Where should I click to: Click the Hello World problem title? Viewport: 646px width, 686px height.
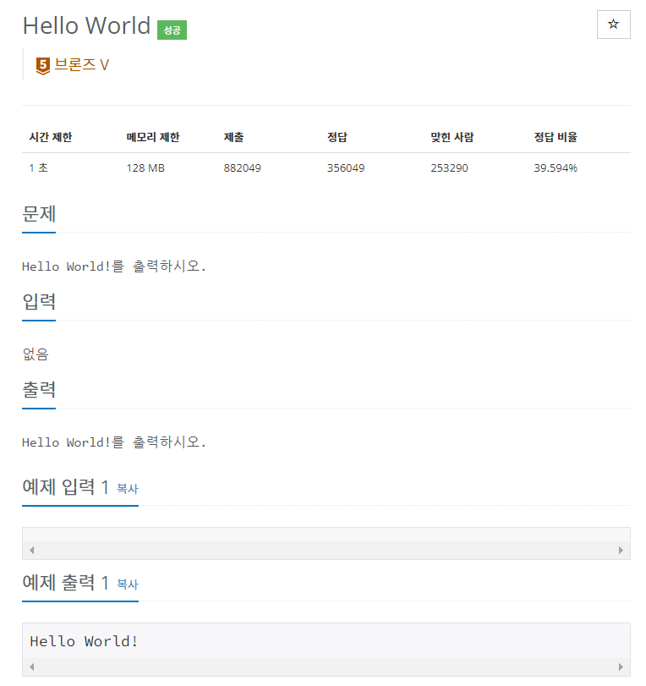tap(87, 26)
